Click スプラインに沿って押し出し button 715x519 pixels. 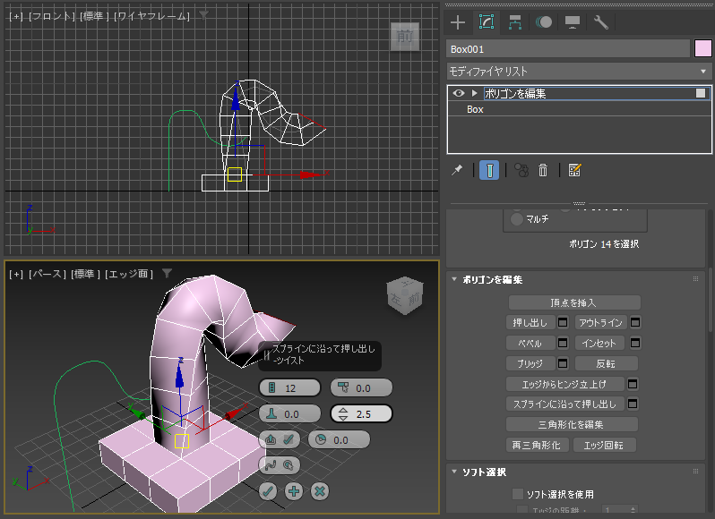pos(565,404)
